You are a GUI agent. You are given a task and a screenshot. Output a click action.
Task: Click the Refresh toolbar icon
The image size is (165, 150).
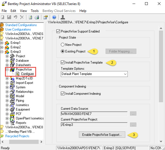(x=30, y=17)
